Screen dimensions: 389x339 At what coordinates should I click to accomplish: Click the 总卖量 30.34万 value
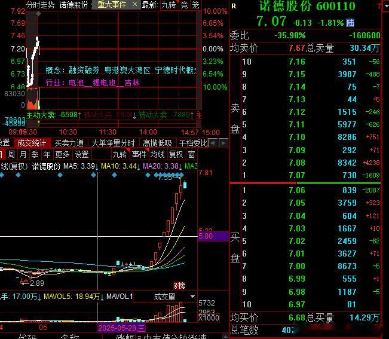365,48
